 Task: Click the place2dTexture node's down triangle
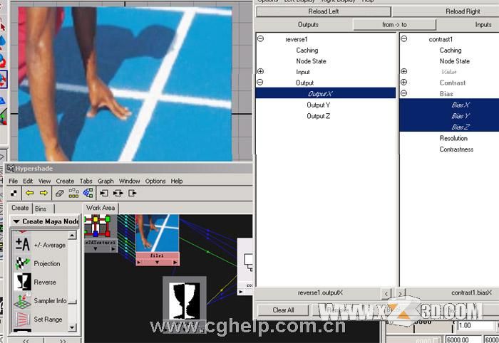(x=96, y=249)
